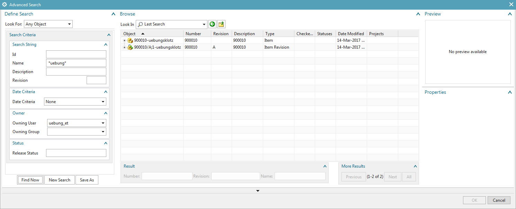
Task: Click the folder up icon beside Look In
Action: point(221,24)
